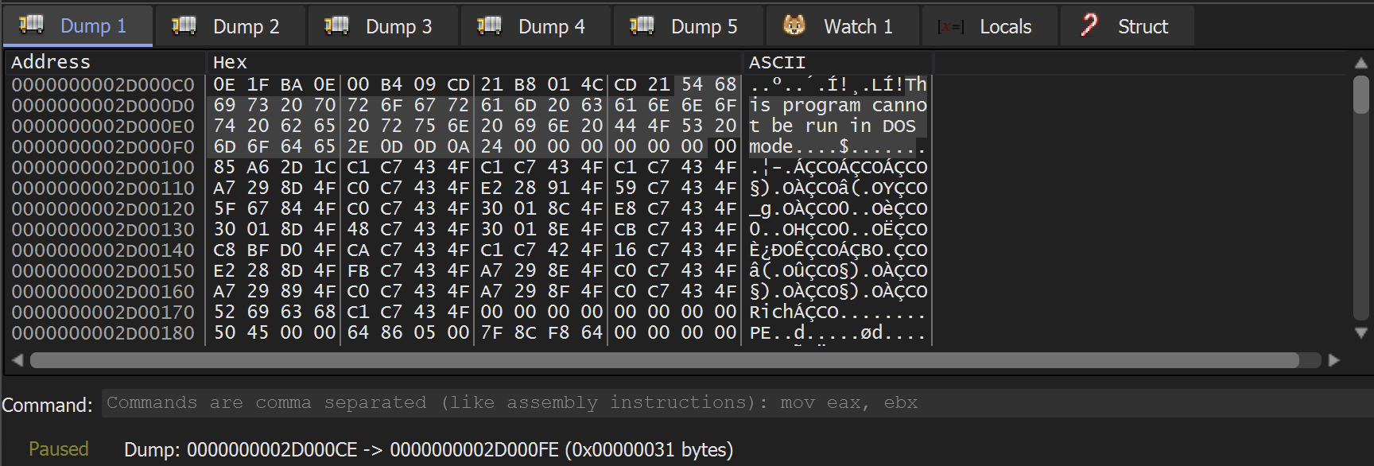Click the Dump 5 tab memory icon

[x=642, y=25]
